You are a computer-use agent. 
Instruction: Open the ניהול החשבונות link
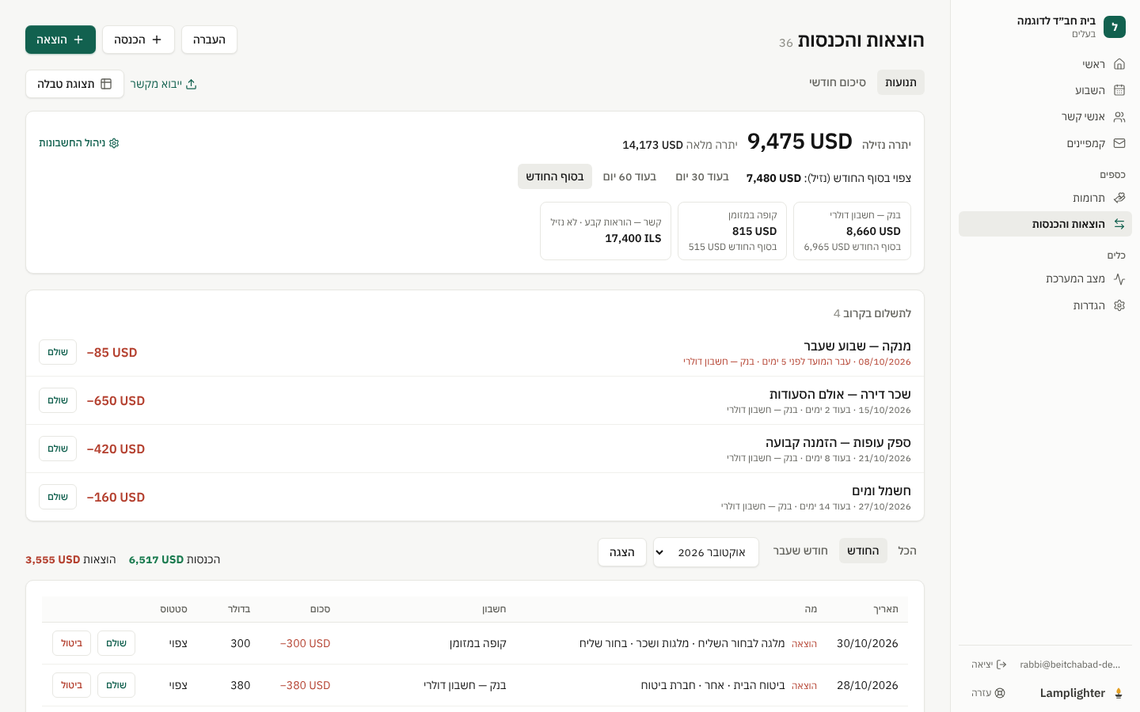tap(79, 143)
